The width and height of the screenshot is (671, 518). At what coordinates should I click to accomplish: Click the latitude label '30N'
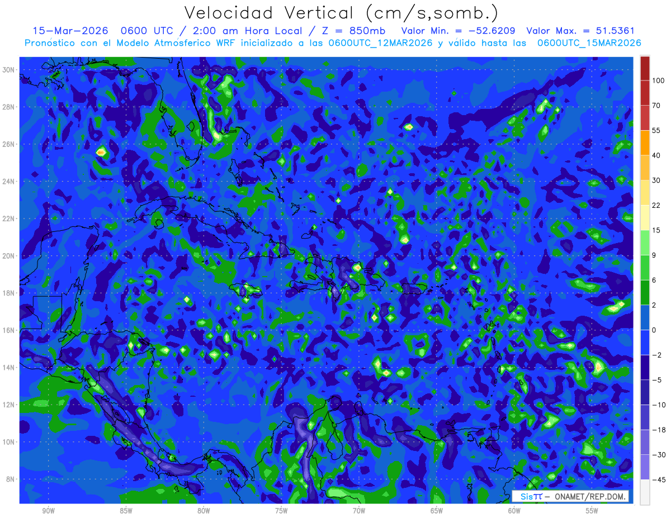pos(9,70)
